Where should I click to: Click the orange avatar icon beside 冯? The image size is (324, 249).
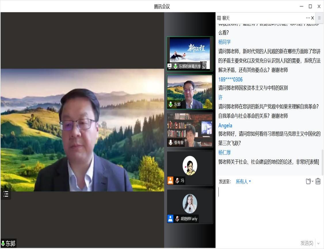(170, 181)
